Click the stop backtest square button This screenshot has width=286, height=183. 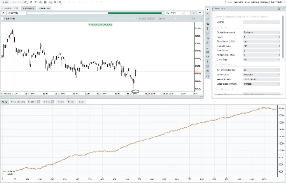194,13
